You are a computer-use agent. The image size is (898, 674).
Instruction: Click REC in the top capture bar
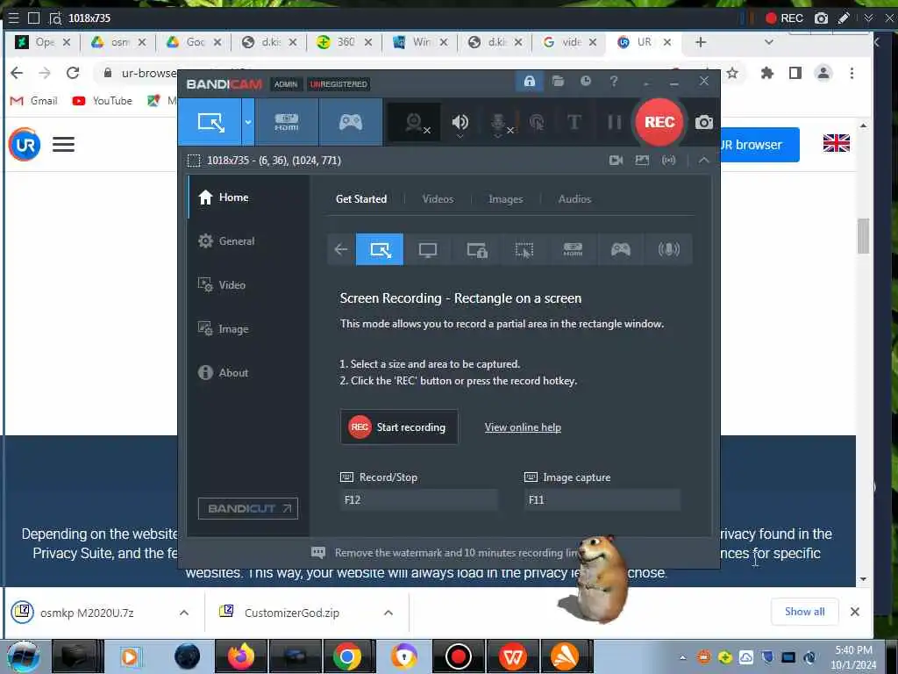(785, 18)
